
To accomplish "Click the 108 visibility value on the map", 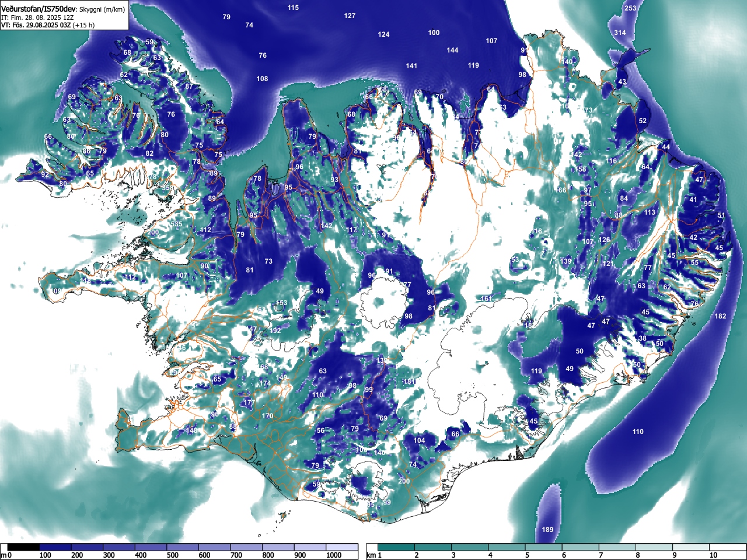I will coord(262,79).
